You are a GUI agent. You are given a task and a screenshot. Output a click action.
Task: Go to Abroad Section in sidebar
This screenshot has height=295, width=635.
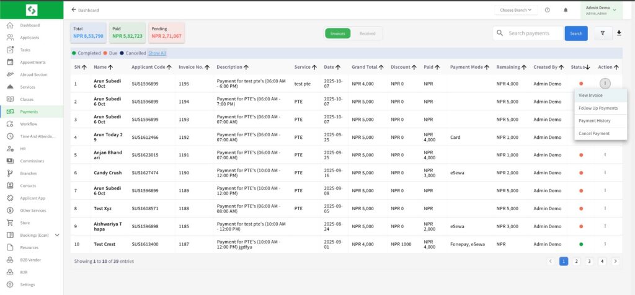33,74
